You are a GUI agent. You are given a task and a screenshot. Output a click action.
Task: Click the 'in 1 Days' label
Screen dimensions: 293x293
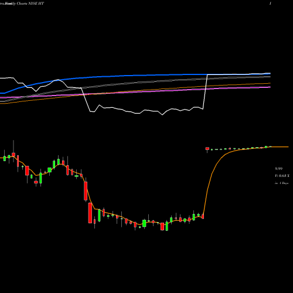click(x=281, y=183)
